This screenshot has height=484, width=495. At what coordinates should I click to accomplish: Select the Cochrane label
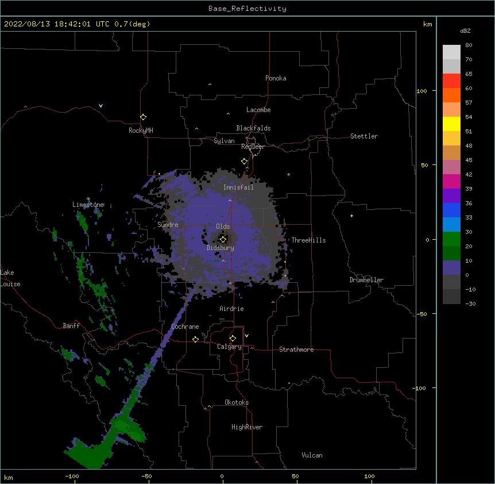[x=185, y=326]
